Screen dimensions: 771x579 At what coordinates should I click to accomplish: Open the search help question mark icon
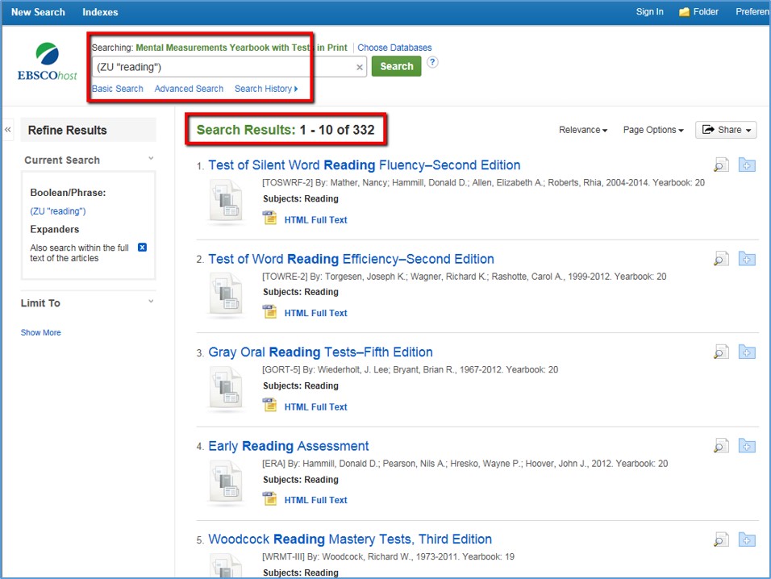pos(432,62)
